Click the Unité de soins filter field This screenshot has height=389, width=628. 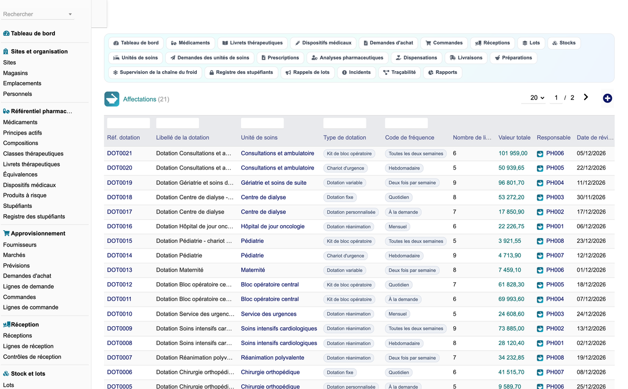262,124
